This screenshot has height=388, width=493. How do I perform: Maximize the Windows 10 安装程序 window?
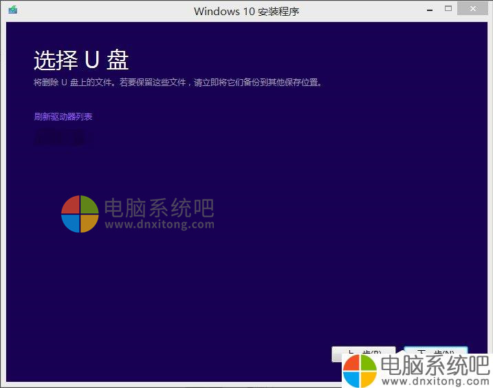[448, 9]
